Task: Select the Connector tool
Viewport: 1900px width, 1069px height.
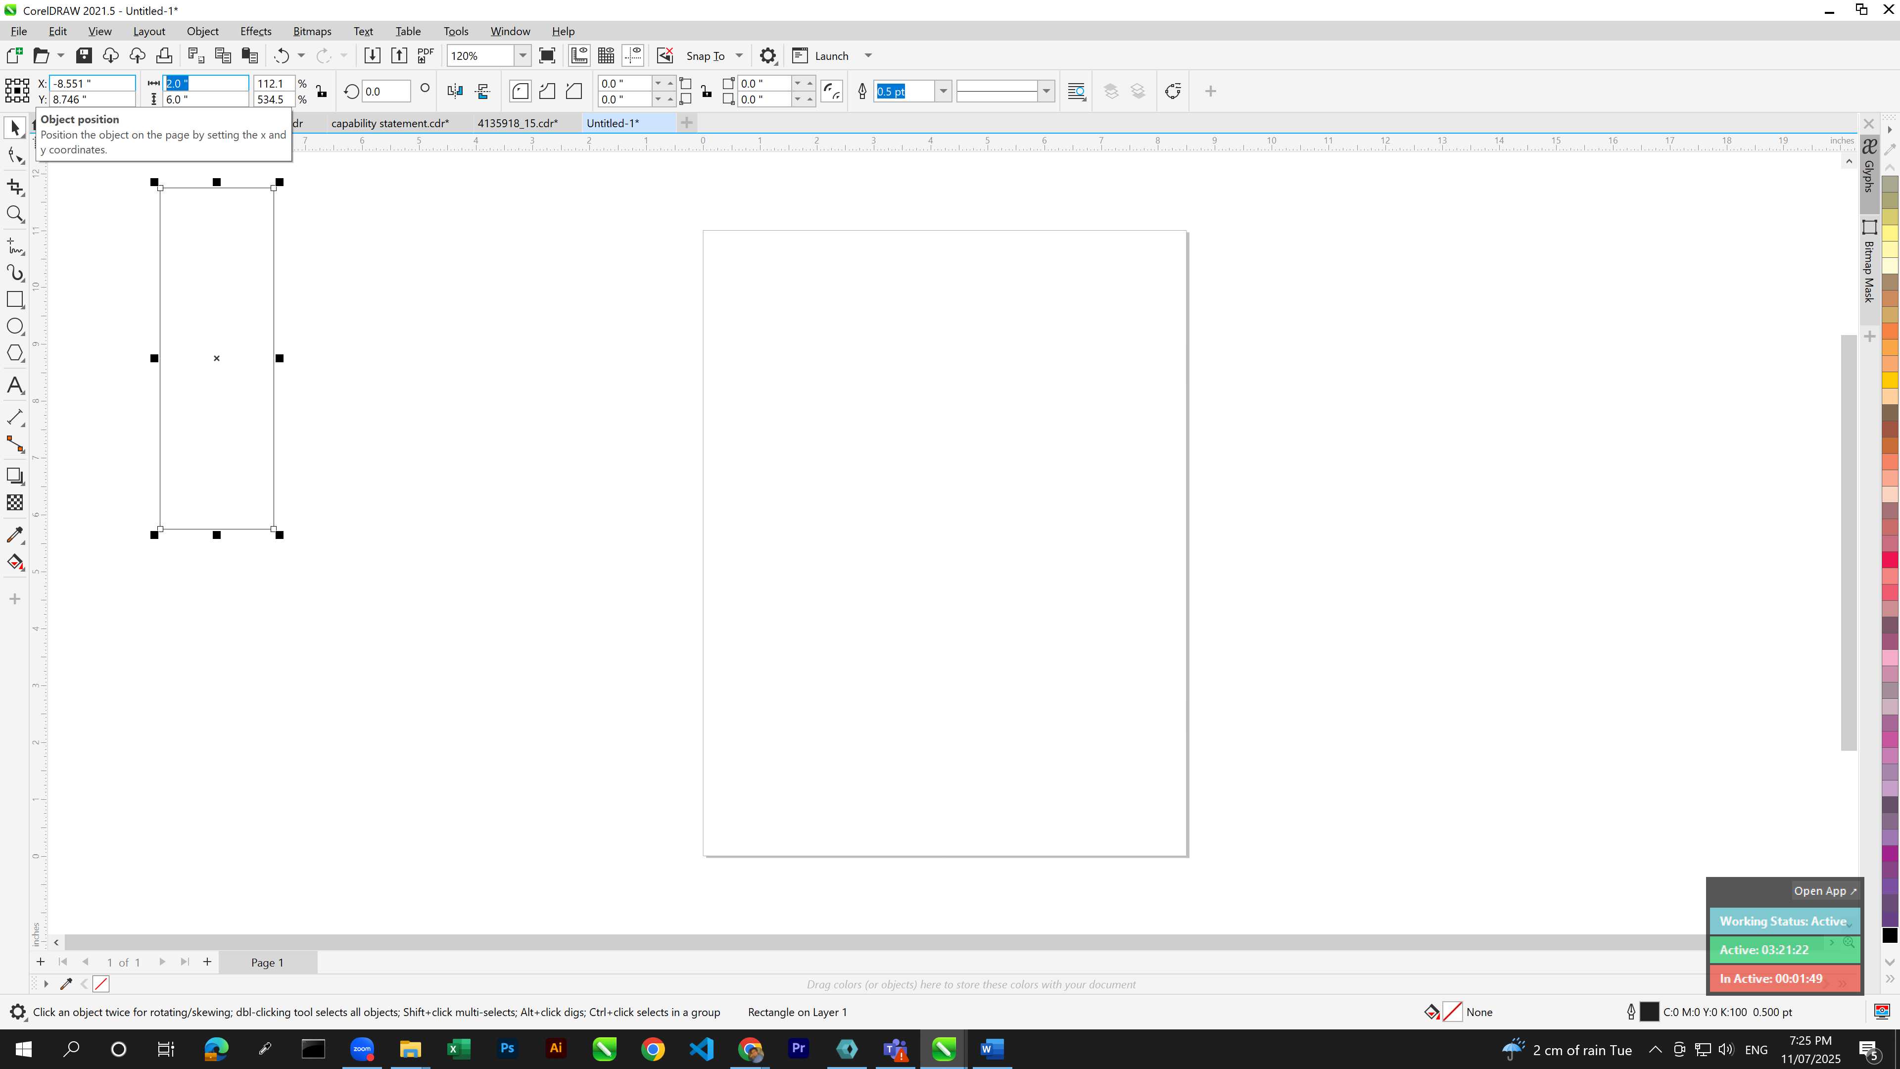Action: tap(15, 444)
